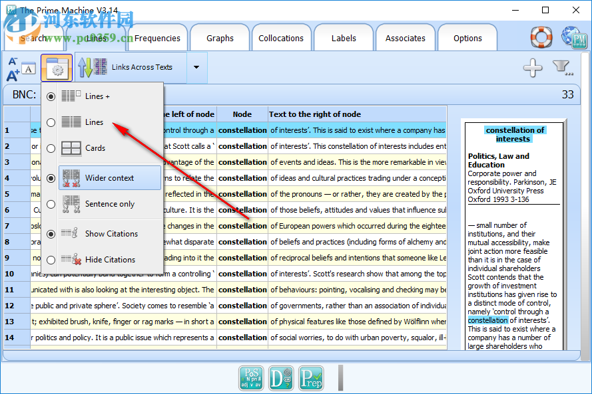Select the Sentence only radio button
This screenshot has height=394, width=592.
(51, 204)
